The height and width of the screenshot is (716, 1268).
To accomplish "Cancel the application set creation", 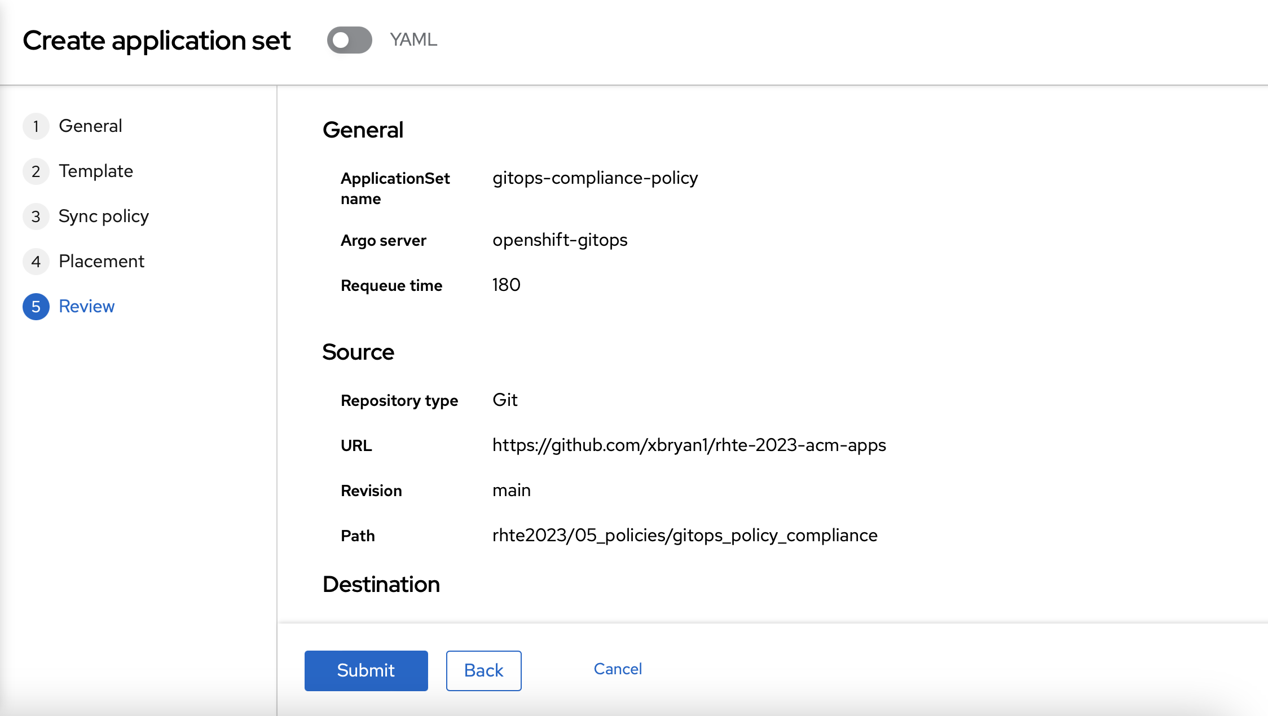I will pyautogui.click(x=618, y=669).
